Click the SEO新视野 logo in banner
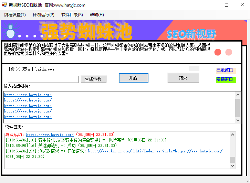 [191, 34]
